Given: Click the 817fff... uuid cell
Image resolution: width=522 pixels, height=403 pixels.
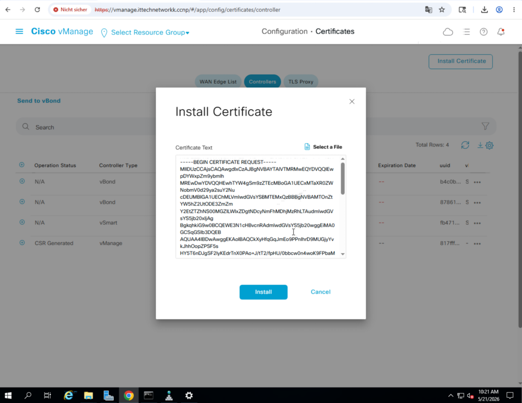Looking at the screenshot, I should [x=449, y=243].
